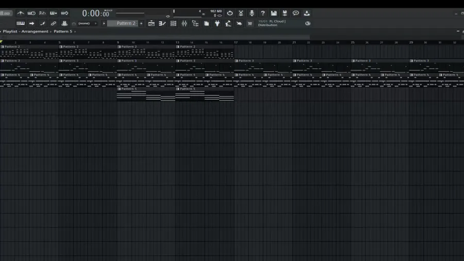Toggle the recording countdown
This screenshot has width=464, height=261.
pyautogui.click(x=42, y=13)
